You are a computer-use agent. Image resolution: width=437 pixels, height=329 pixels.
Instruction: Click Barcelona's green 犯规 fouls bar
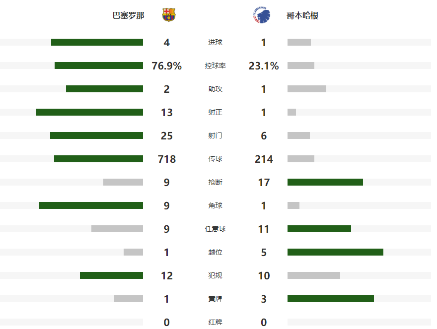click(111, 275)
